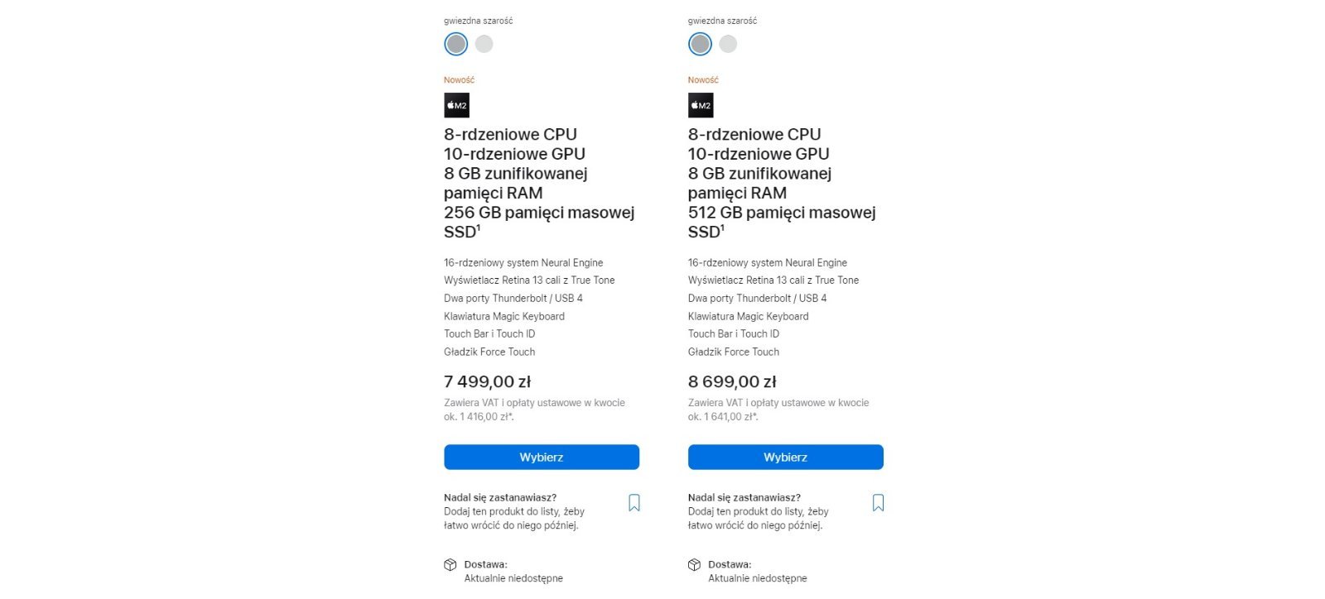Click delivery box icon under 256 GB model
Screen dimensions: 1325x599
(x=450, y=565)
